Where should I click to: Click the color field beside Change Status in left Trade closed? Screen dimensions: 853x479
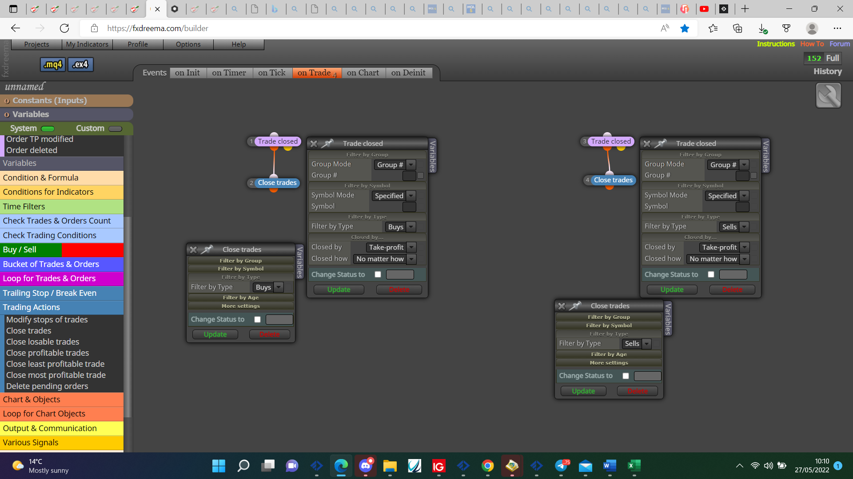[x=400, y=275]
